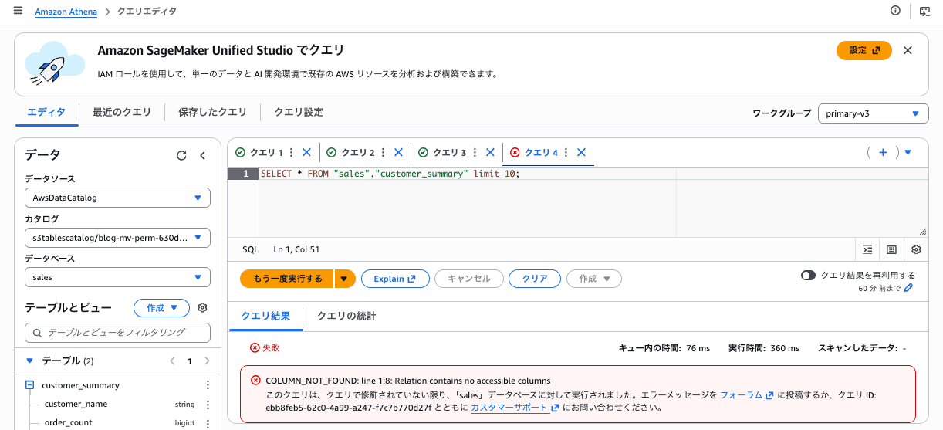Go to previous page of tables
Screen dimensions: 943x430
(172, 361)
